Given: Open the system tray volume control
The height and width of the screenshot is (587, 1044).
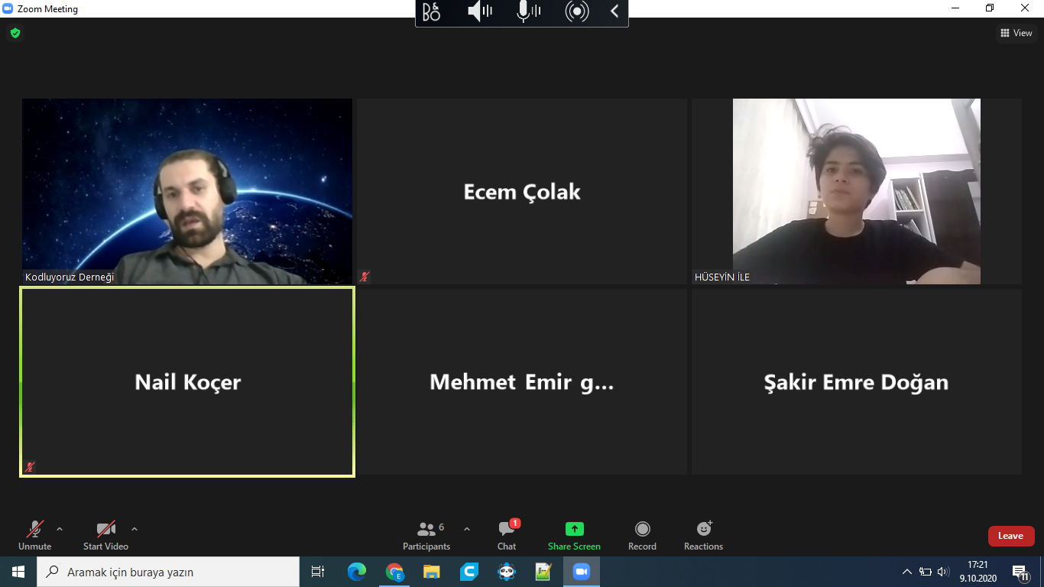Looking at the screenshot, I should tap(944, 572).
